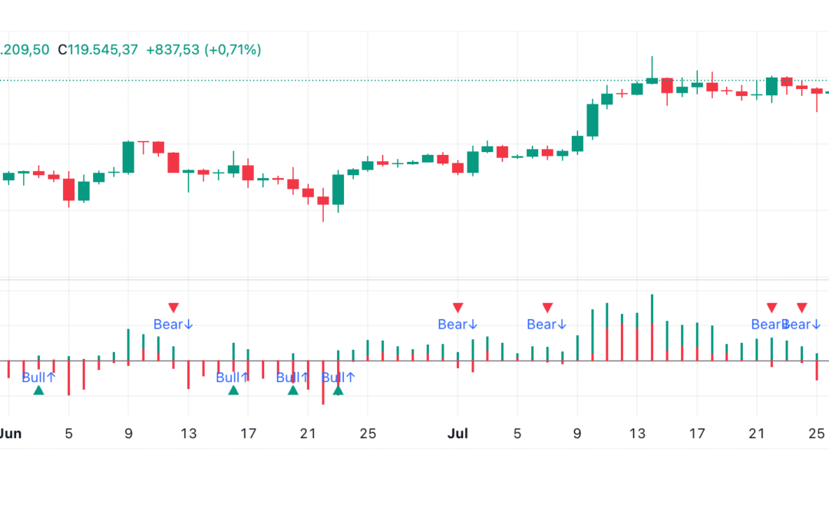Image resolution: width=829 pixels, height=518 pixels.
Task: Click the rightmost Bull↑ text label
Action: click(x=338, y=377)
